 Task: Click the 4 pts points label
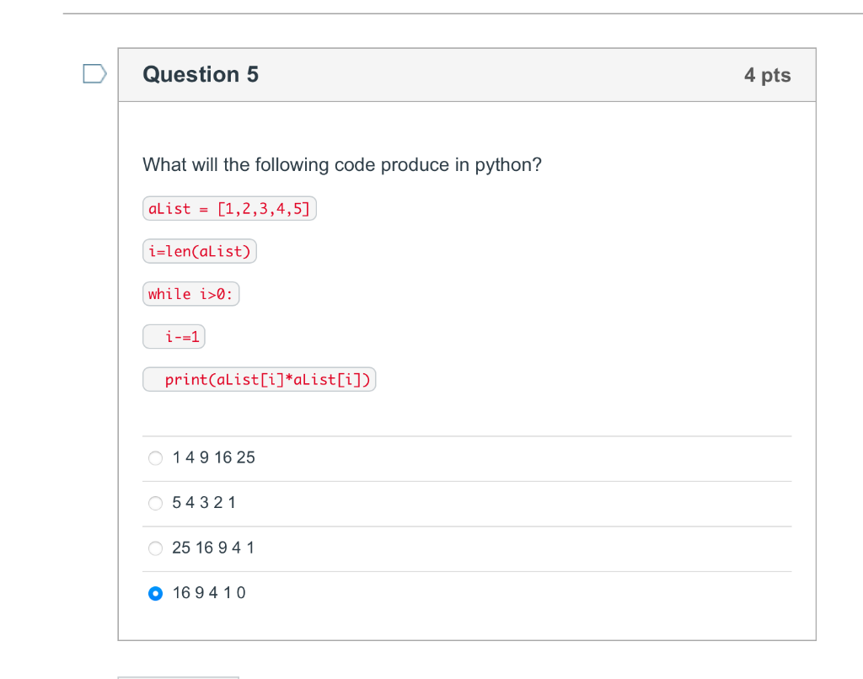(767, 75)
